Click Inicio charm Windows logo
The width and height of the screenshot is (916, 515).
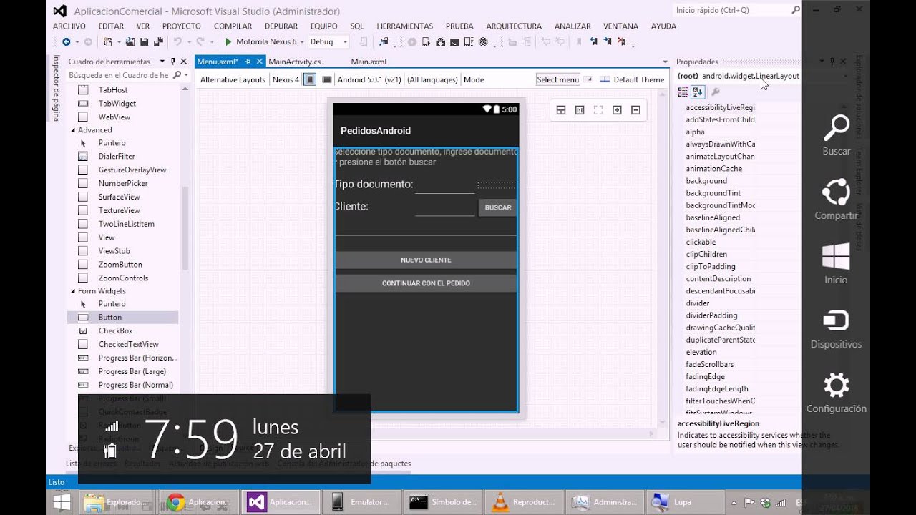pyautogui.click(x=836, y=265)
